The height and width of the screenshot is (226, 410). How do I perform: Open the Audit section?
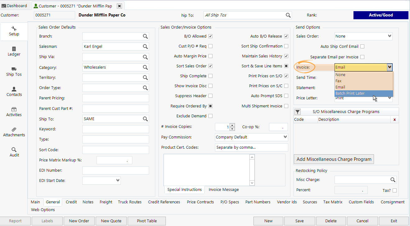tap(14, 152)
